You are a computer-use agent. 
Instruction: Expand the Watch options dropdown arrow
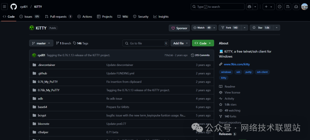(214, 28)
